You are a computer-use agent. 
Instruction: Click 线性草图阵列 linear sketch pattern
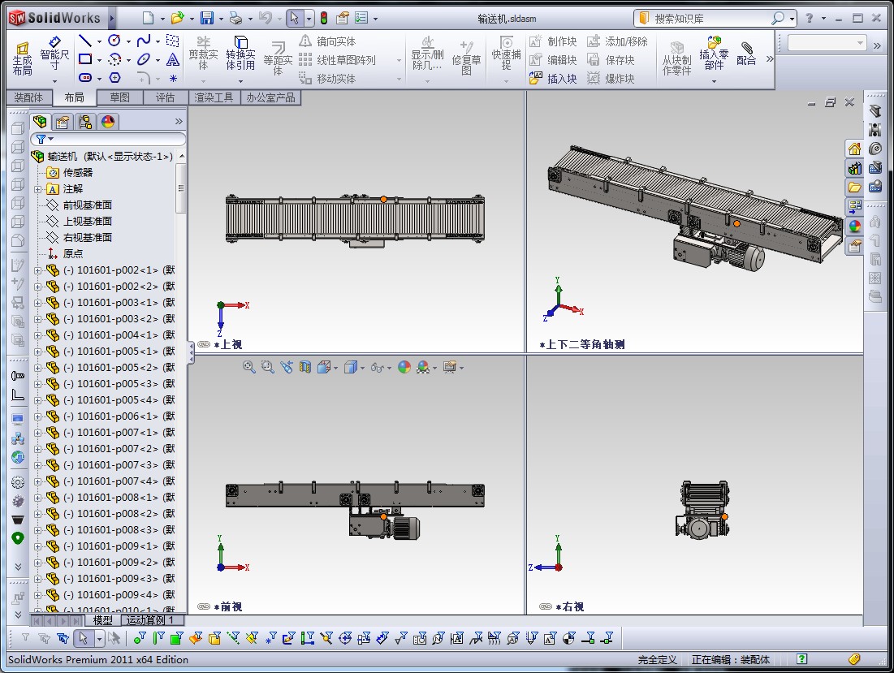point(338,60)
